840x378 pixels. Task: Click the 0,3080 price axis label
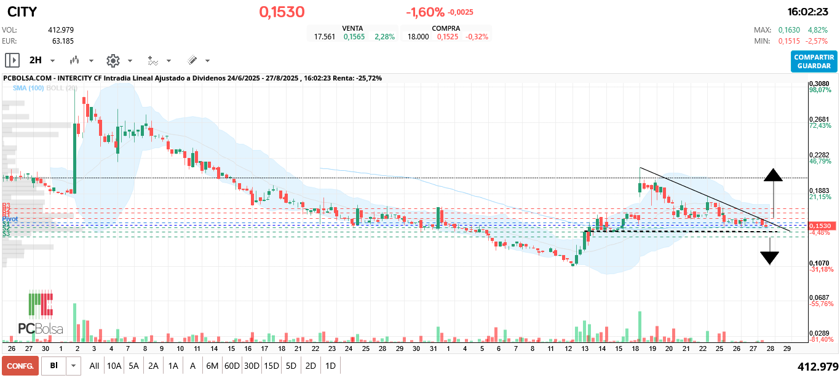coord(821,84)
